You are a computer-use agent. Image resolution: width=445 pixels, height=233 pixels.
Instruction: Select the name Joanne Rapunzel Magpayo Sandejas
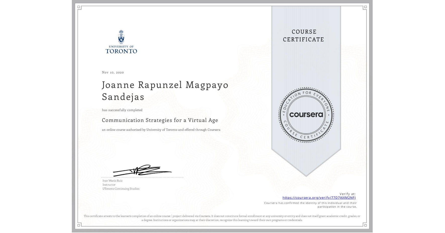pos(165,91)
